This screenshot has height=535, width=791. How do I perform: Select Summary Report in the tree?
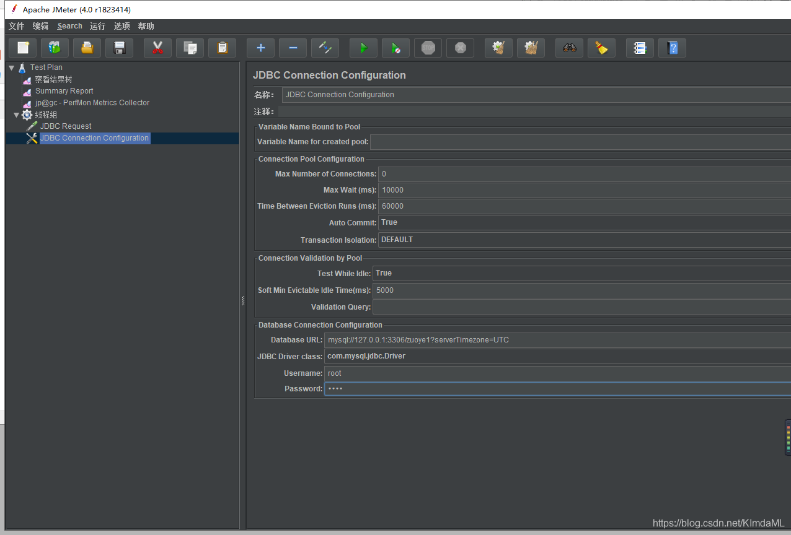click(64, 91)
